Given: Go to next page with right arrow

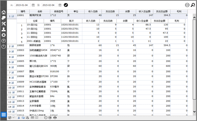Looking at the screenshot, I should tap(50, 117).
